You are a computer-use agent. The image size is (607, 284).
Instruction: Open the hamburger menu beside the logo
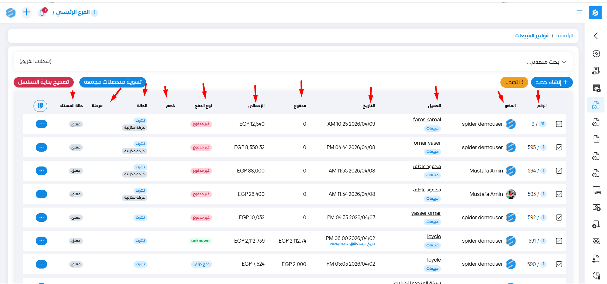(x=579, y=12)
